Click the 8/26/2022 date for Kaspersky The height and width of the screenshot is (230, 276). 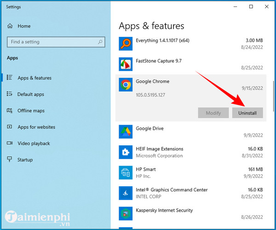252,217
